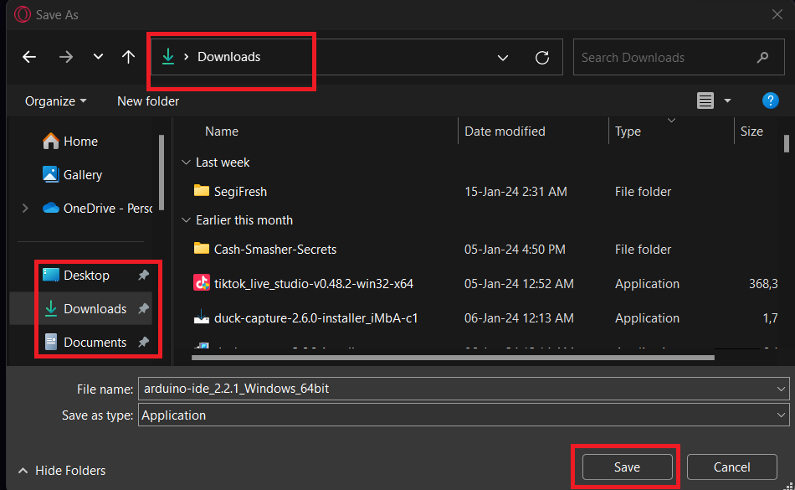
Task: Open the SegiFresh folder
Action: 240,191
